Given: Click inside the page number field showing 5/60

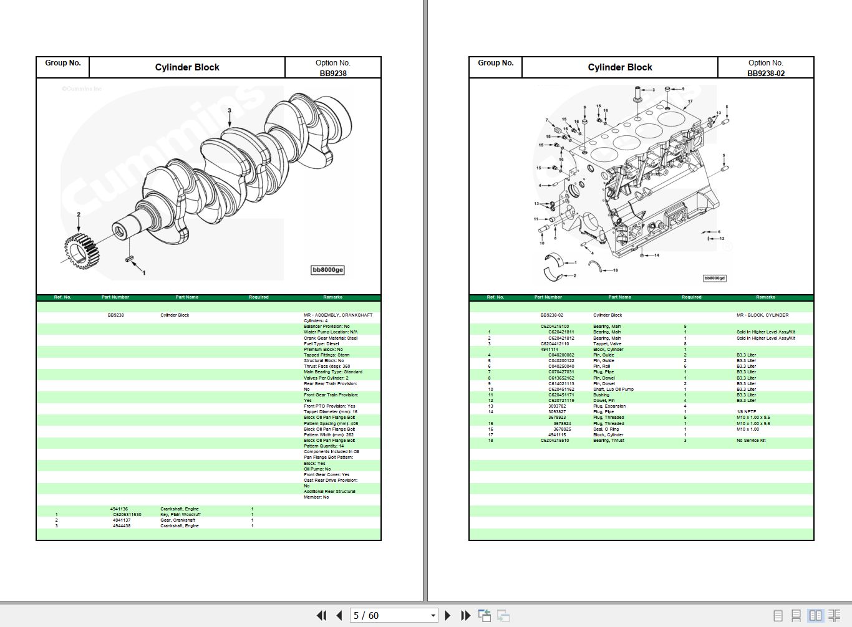Looking at the screenshot, I should click(x=374, y=615).
